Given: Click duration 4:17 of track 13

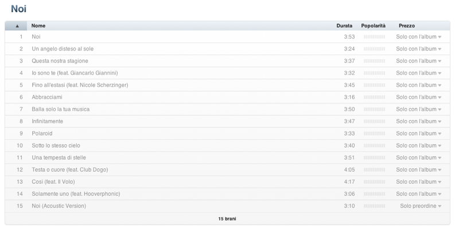Looking at the screenshot, I should pos(349,181).
